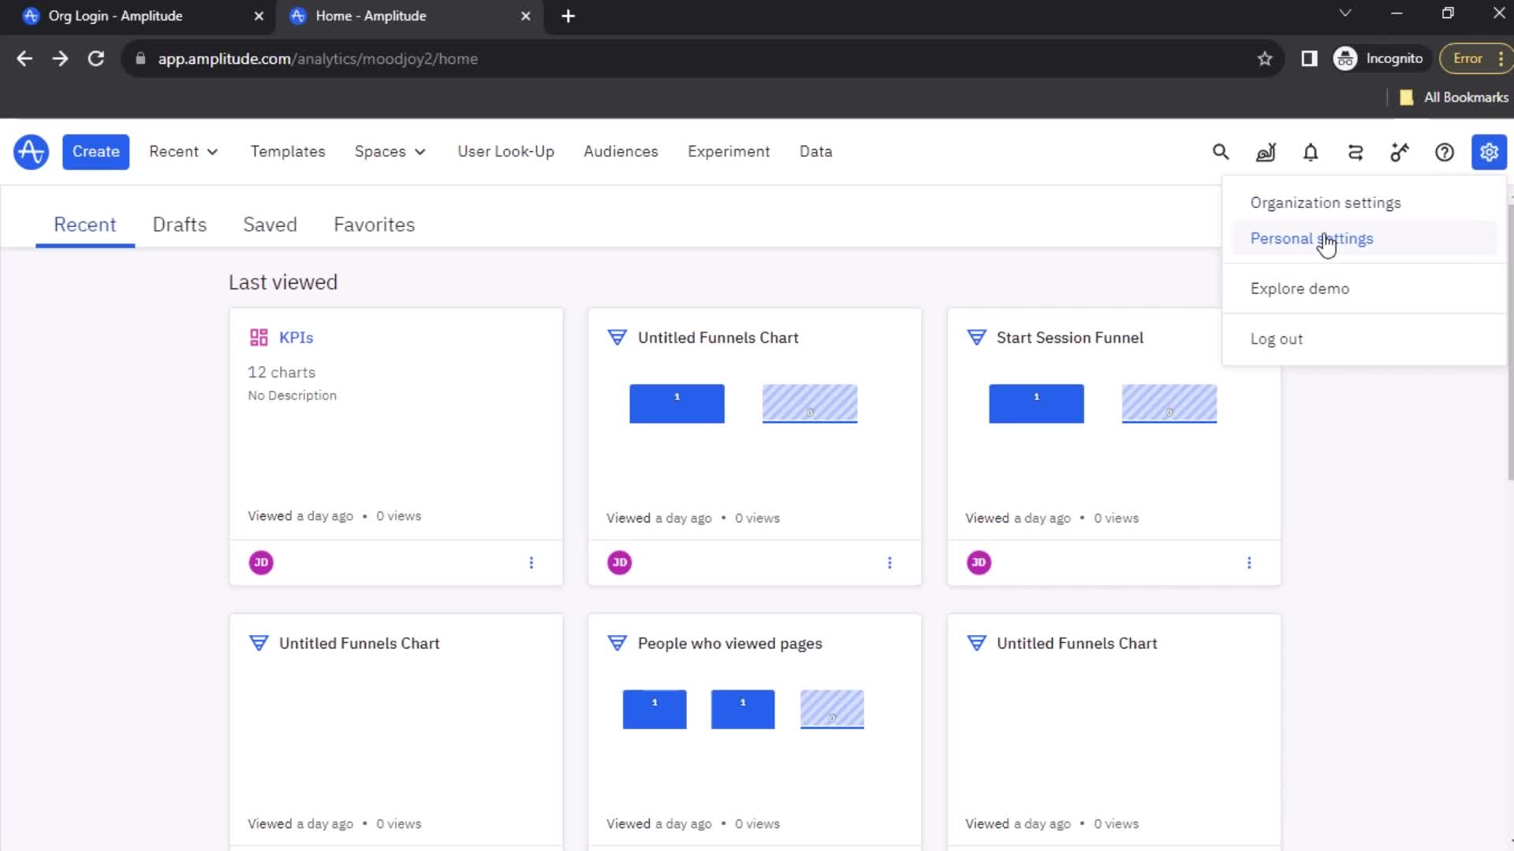Open the chart-with-snail icon next to search
Screen dimensions: 1514x851
(1266, 152)
